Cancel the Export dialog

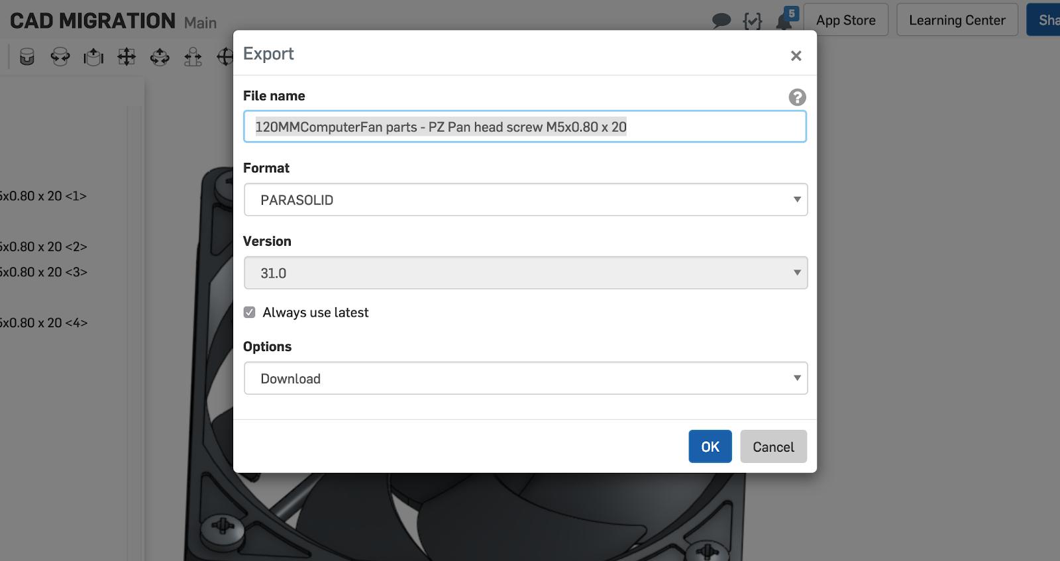tap(772, 446)
